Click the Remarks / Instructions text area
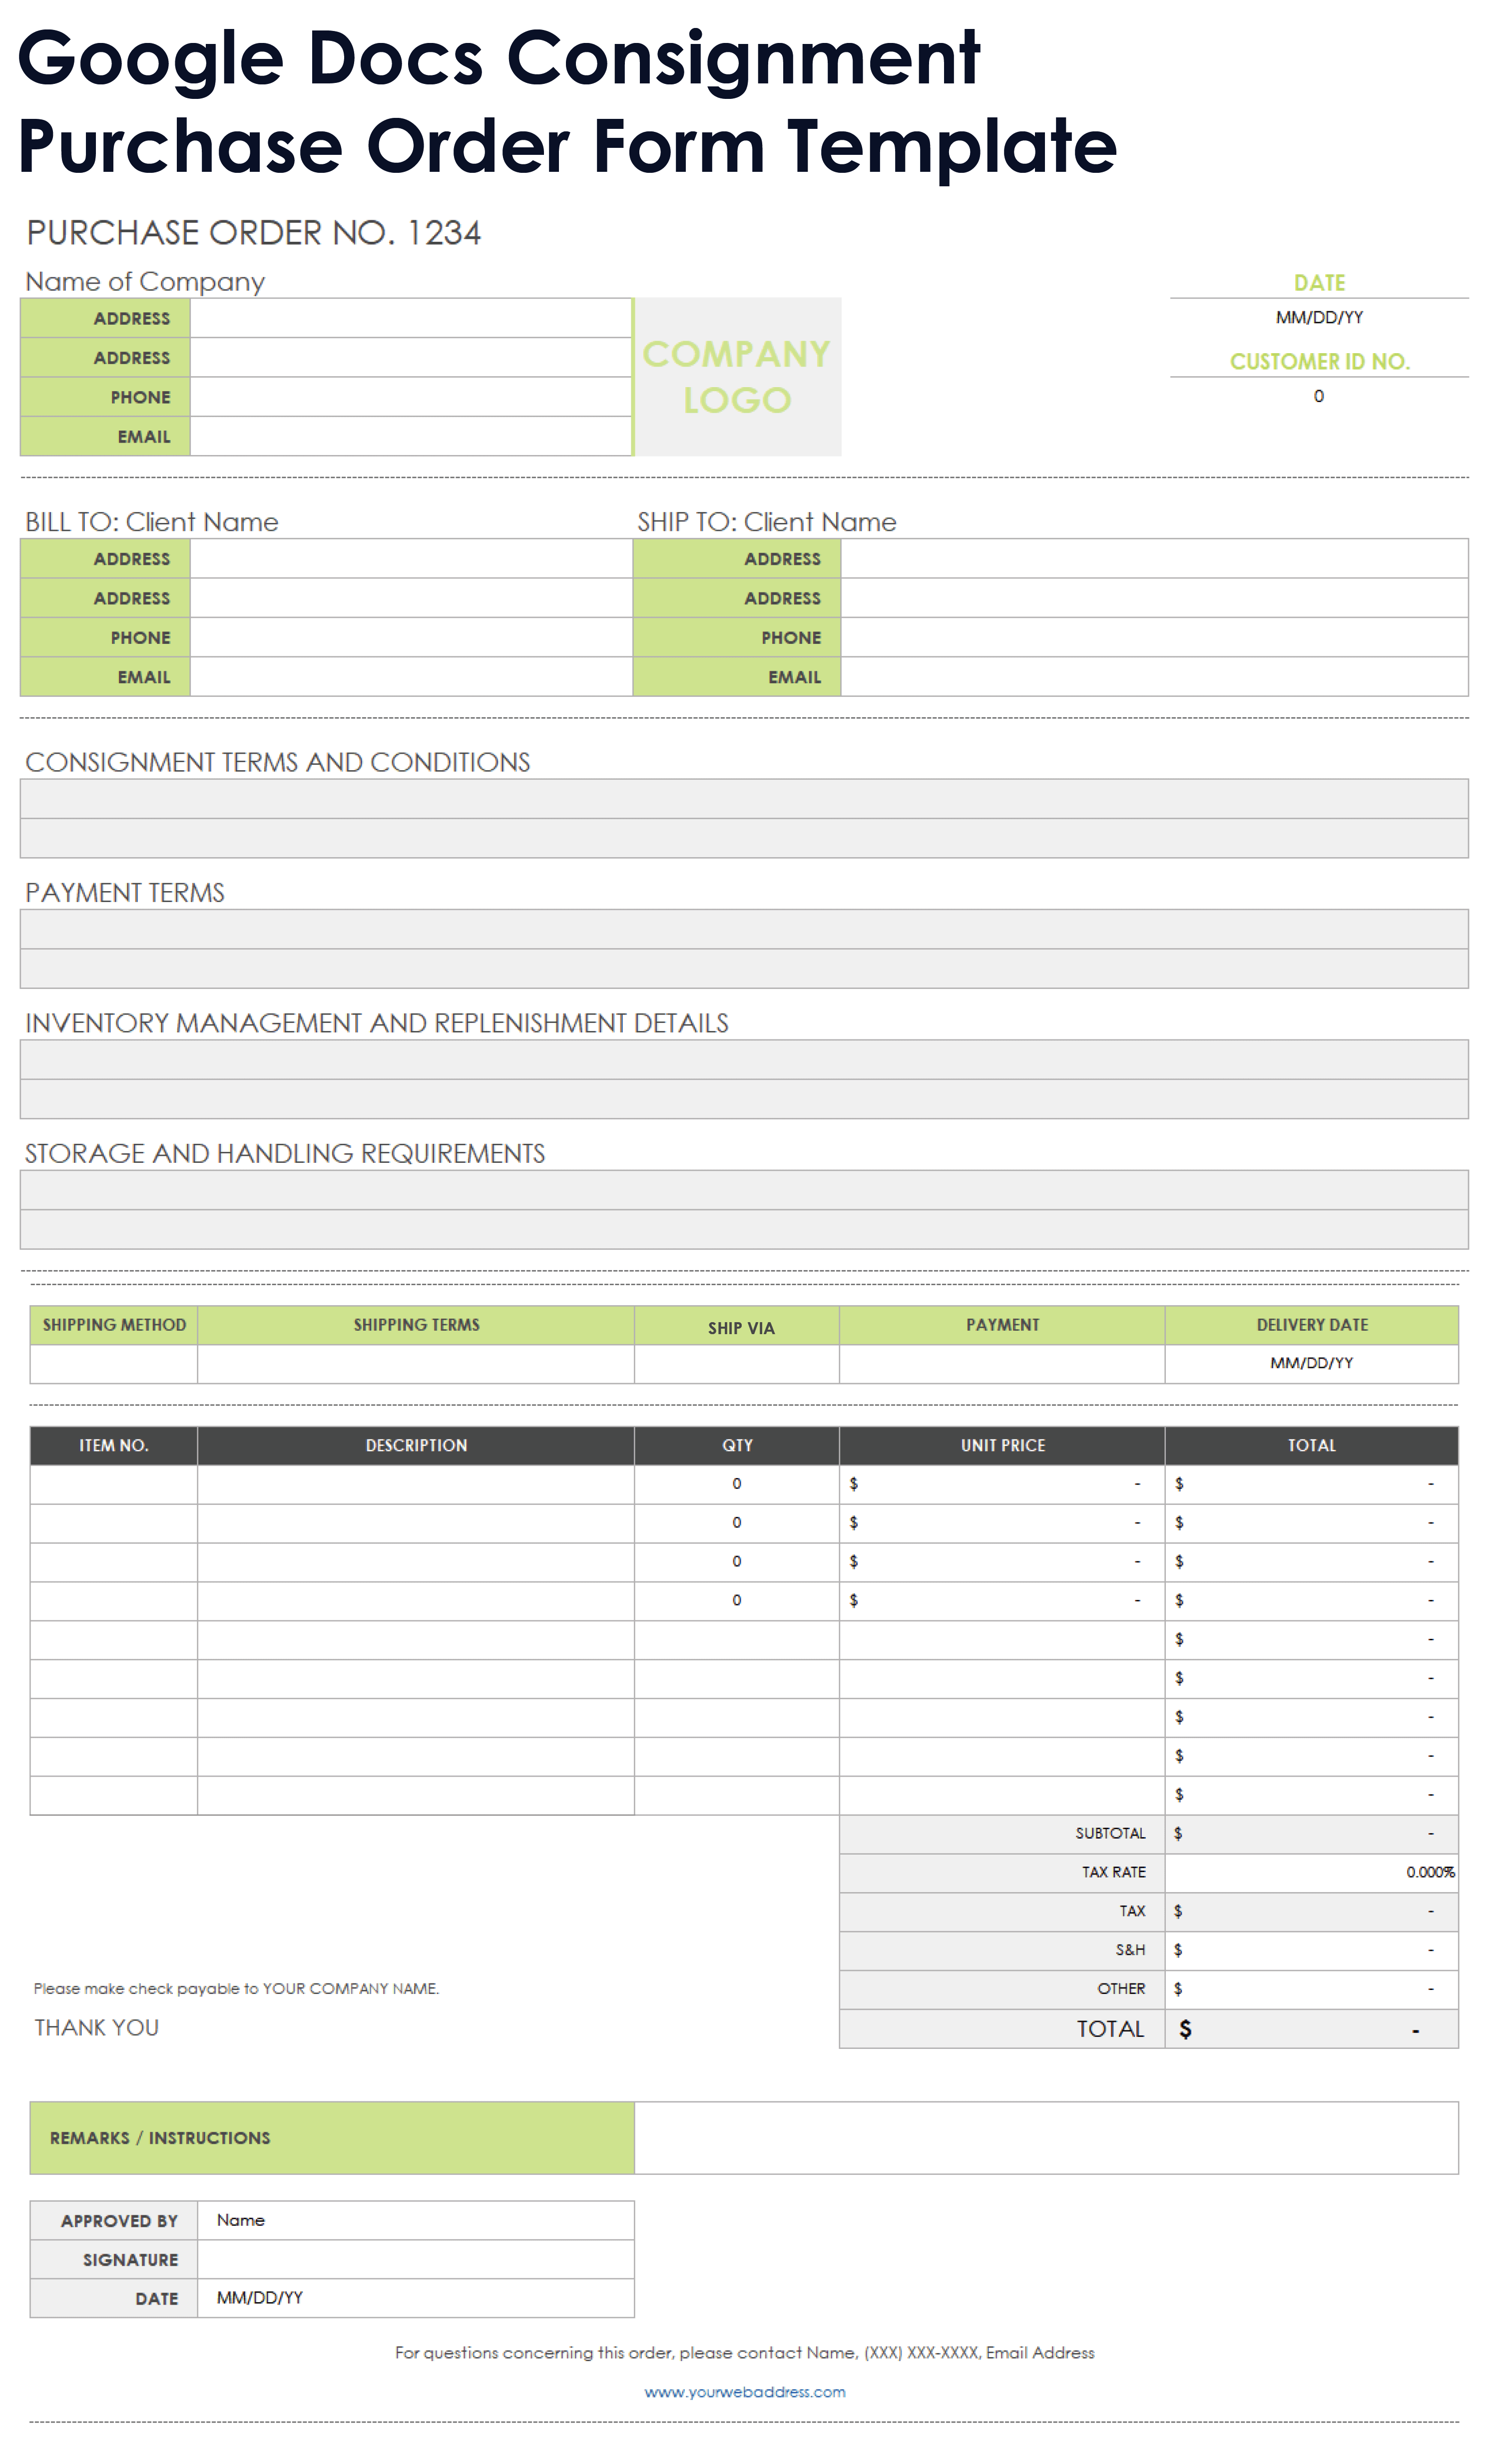1490x2464 pixels. click(x=1045, y=2138)
